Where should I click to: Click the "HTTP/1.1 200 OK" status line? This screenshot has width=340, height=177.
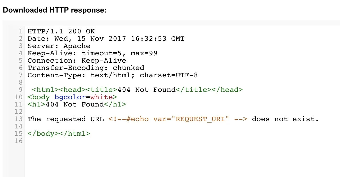point(61,31)
